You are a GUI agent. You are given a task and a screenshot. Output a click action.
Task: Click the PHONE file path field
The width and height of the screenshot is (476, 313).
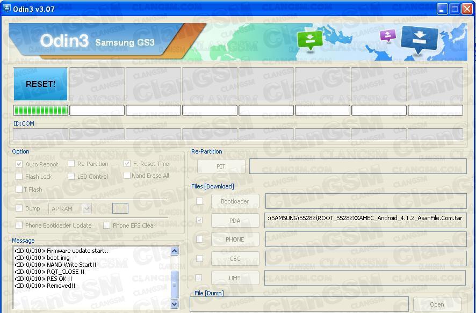[x=366, y=239]
